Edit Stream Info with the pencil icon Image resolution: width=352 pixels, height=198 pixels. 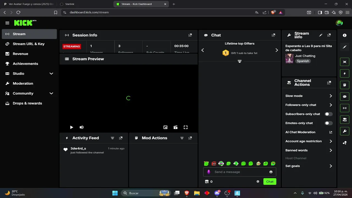(321, 35)
